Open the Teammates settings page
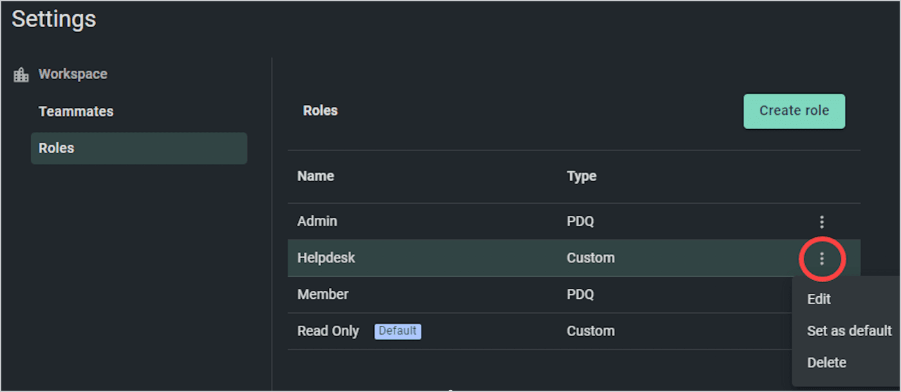The height and width of the screenshot is (392, 901). click(76, 111)
